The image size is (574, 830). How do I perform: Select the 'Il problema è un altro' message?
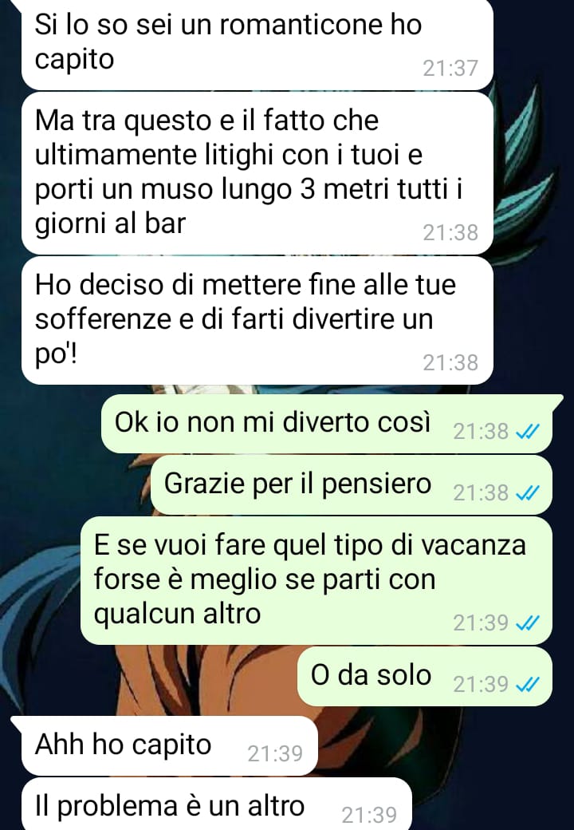pos(216,804)
